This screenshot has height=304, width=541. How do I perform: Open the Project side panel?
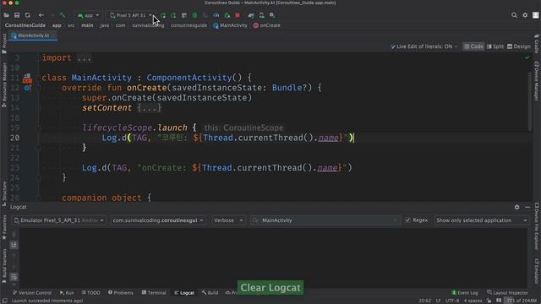tap(4, 43)
